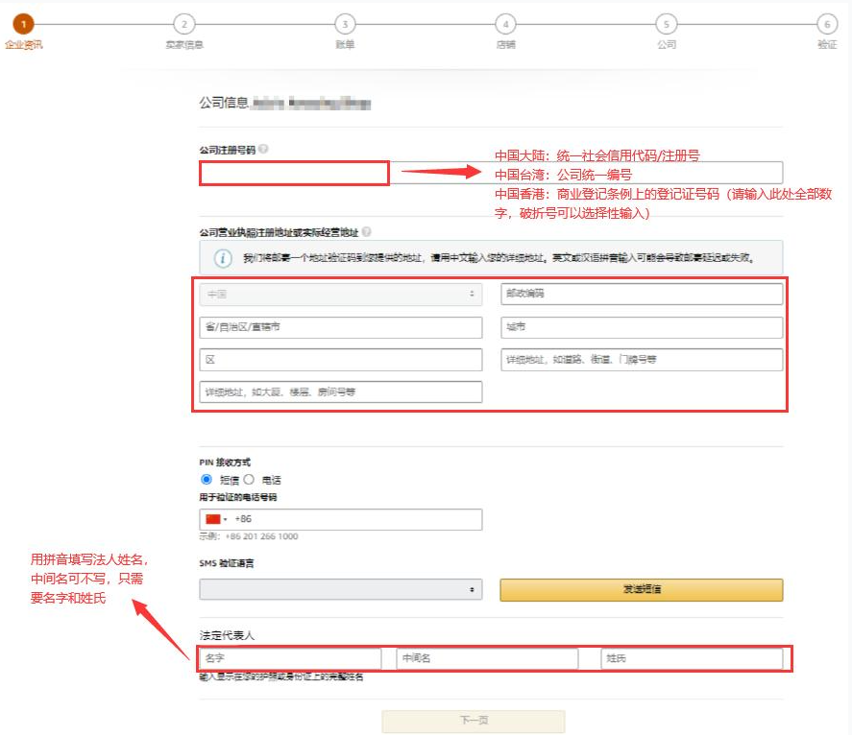Screen dimensions: 852x735
Task: Click step 3 circle 账单
Action: 345,24
